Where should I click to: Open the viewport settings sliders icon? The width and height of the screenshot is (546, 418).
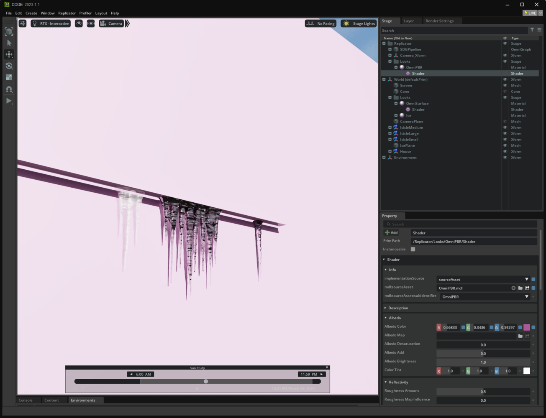tap(23, 23)
